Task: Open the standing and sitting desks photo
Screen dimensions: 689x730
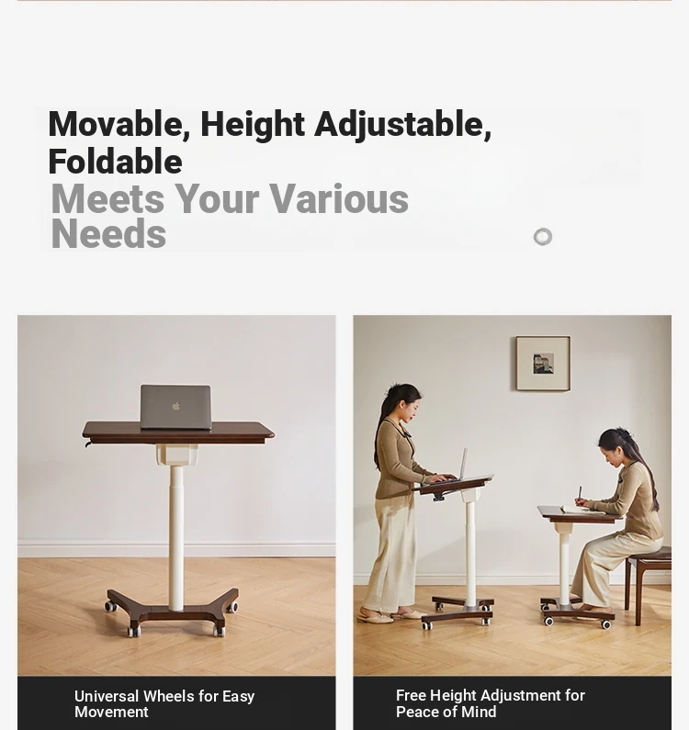Action: pyautogui.click(x=512, y=495)
